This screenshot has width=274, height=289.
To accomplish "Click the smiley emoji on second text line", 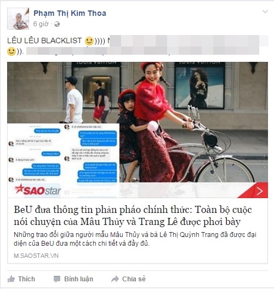I will tap(12, 51).
